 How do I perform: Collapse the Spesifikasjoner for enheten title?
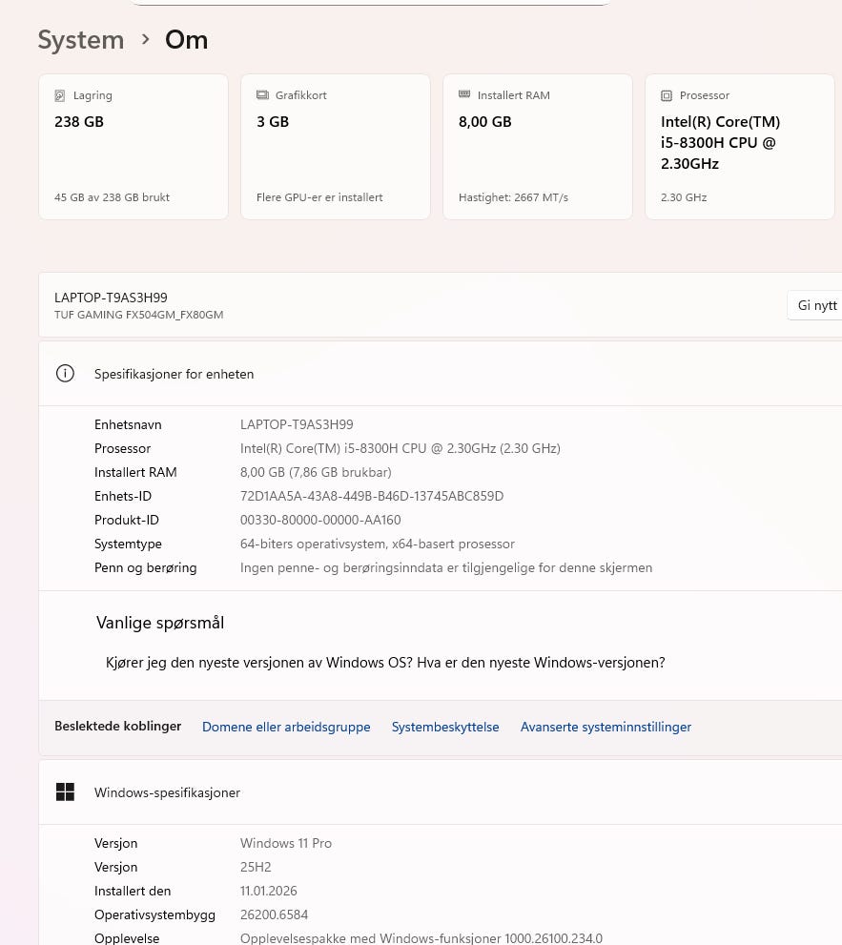click(174, 374)
